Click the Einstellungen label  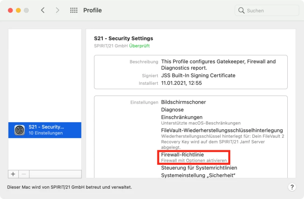coord(144,102)
